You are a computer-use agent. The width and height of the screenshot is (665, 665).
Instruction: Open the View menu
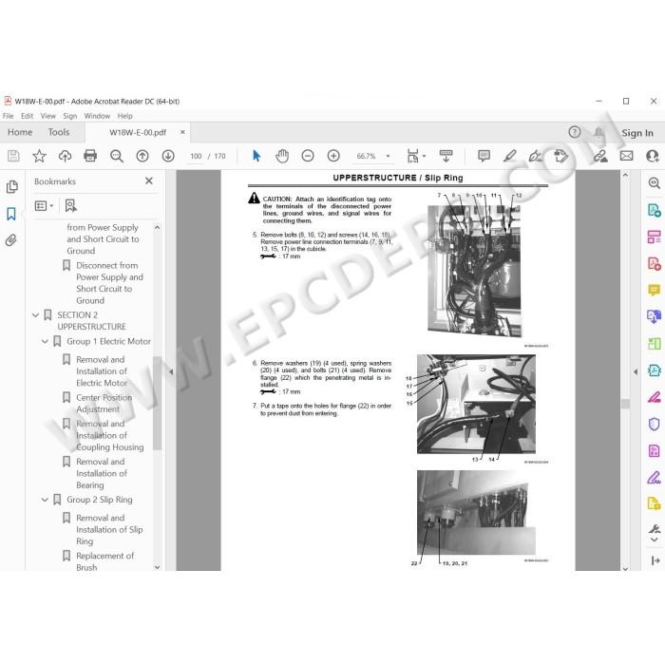point(47,116)
